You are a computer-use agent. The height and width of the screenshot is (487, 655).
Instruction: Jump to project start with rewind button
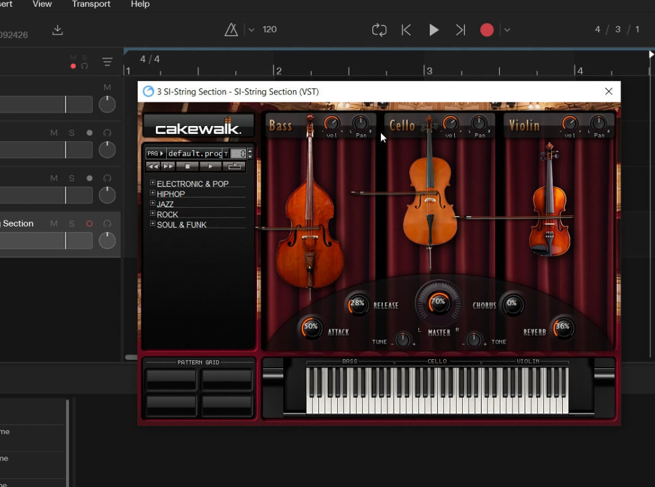(406, 30)
